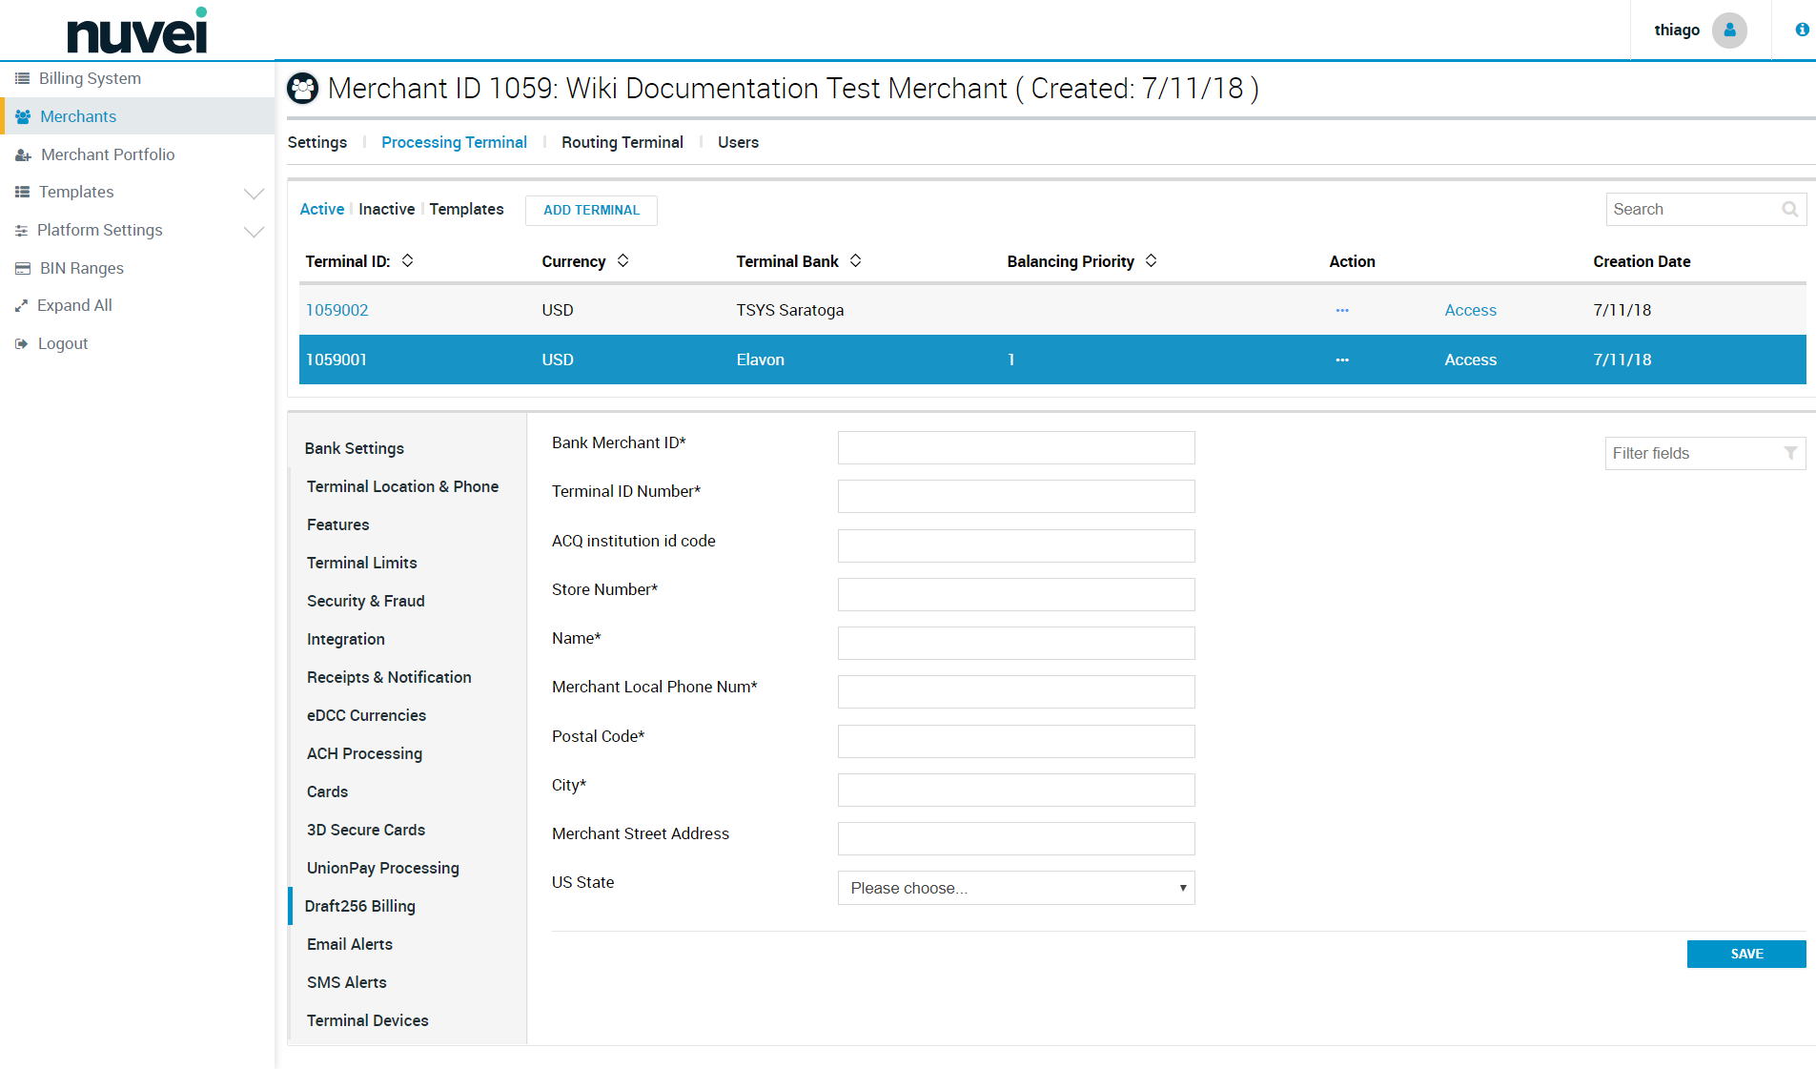This screenshot has height=1069, width=1816.
Task: Click the SAVE button
Action: tap(1745, 954)
